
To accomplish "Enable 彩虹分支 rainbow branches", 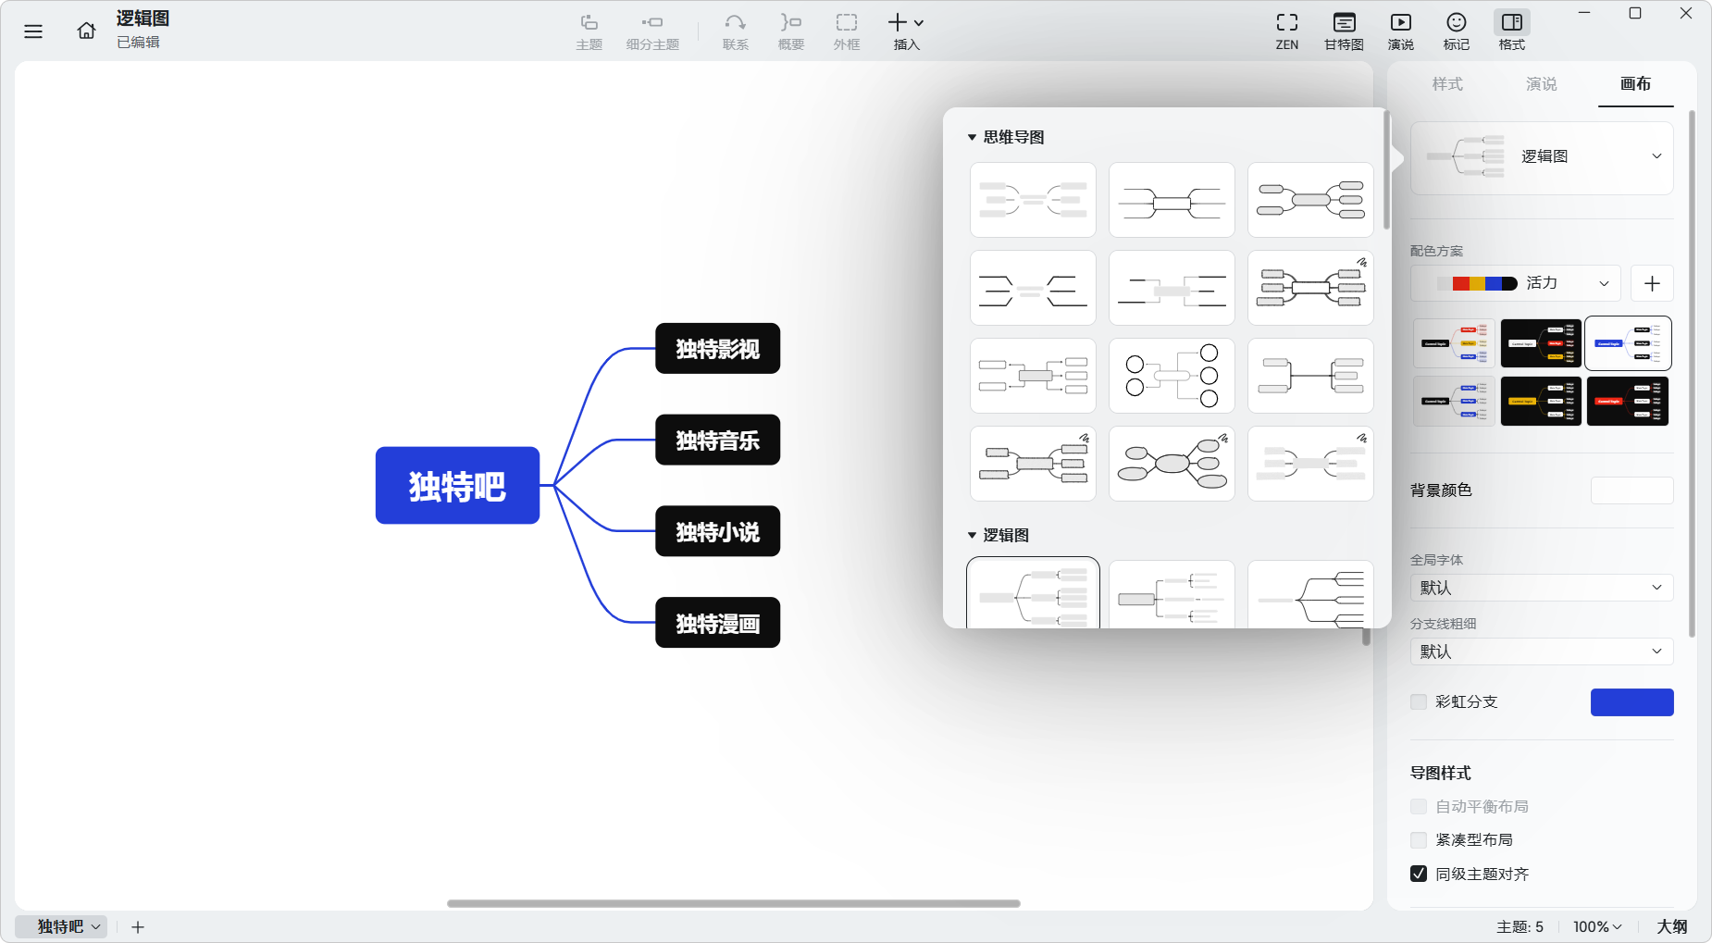I will [1419, 701].
